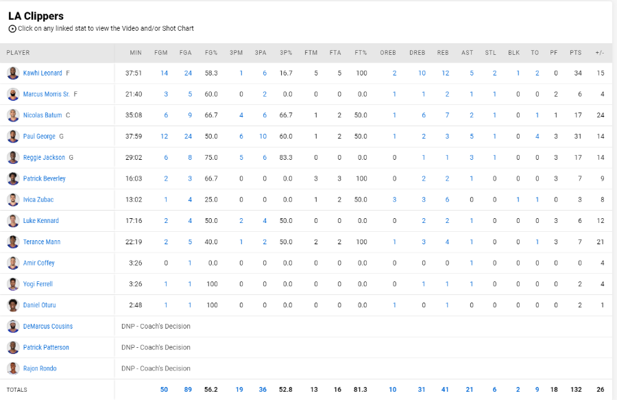Click Terance Mann's headshot icon
This screenshot has width=617, height=400.
13,242
